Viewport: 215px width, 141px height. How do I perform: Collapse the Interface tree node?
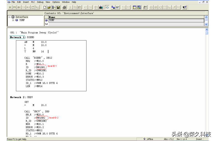click(10, 17)
